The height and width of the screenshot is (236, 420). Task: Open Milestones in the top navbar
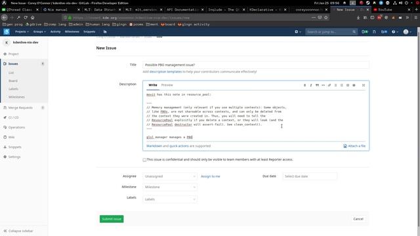click(x=72, y=31)
